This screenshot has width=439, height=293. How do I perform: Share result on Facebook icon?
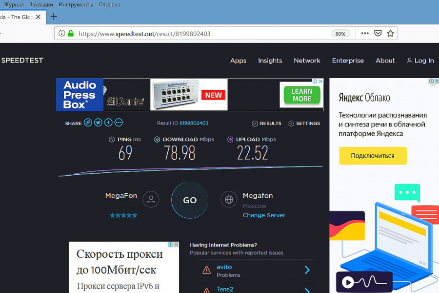pos(108,123)
